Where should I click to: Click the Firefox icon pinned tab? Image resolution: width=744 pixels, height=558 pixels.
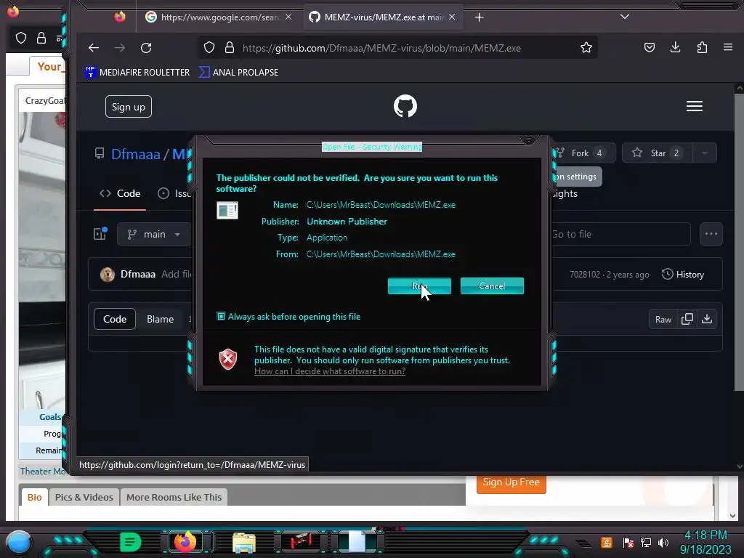point(120,17)
